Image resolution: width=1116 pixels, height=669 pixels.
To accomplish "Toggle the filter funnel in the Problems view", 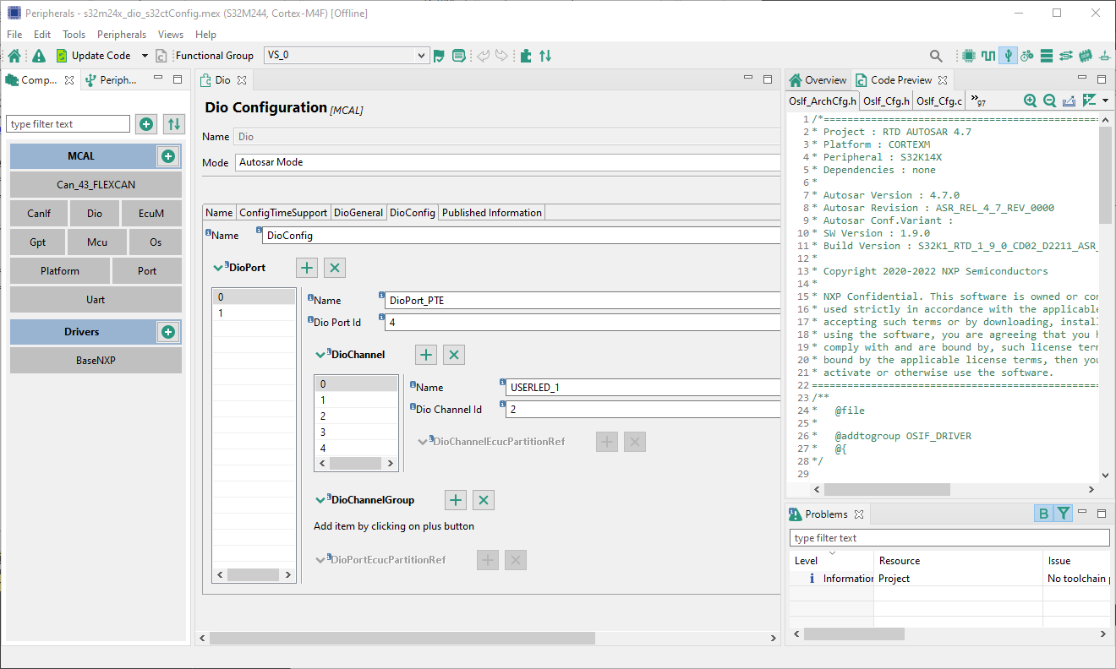I will pos(1062,514).
